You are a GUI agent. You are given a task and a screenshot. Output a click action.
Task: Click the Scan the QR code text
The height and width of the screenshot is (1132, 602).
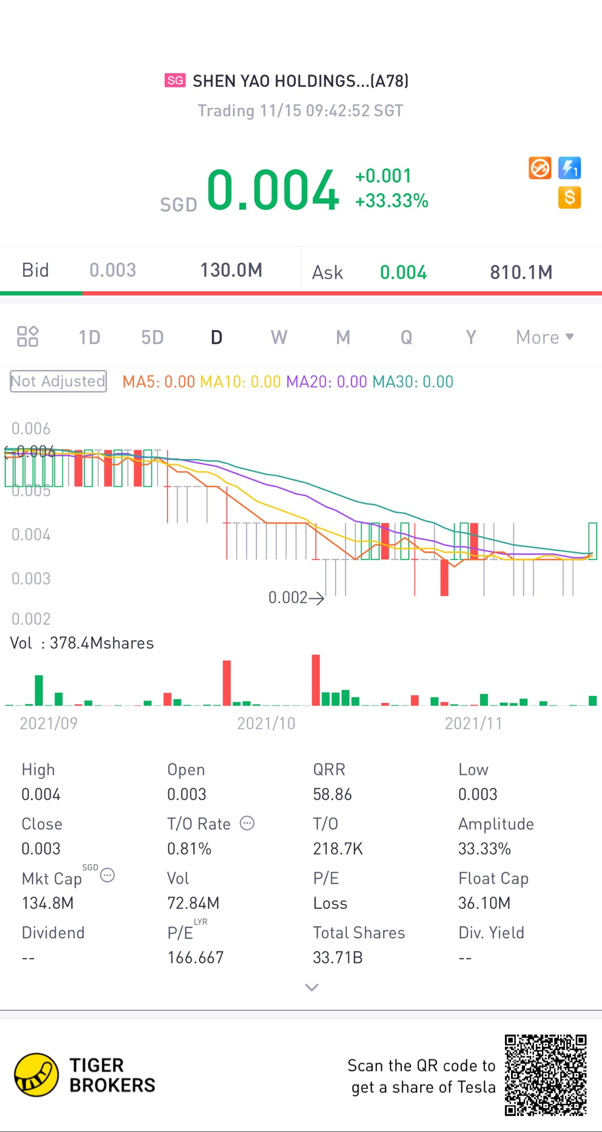coord(421,1076)
